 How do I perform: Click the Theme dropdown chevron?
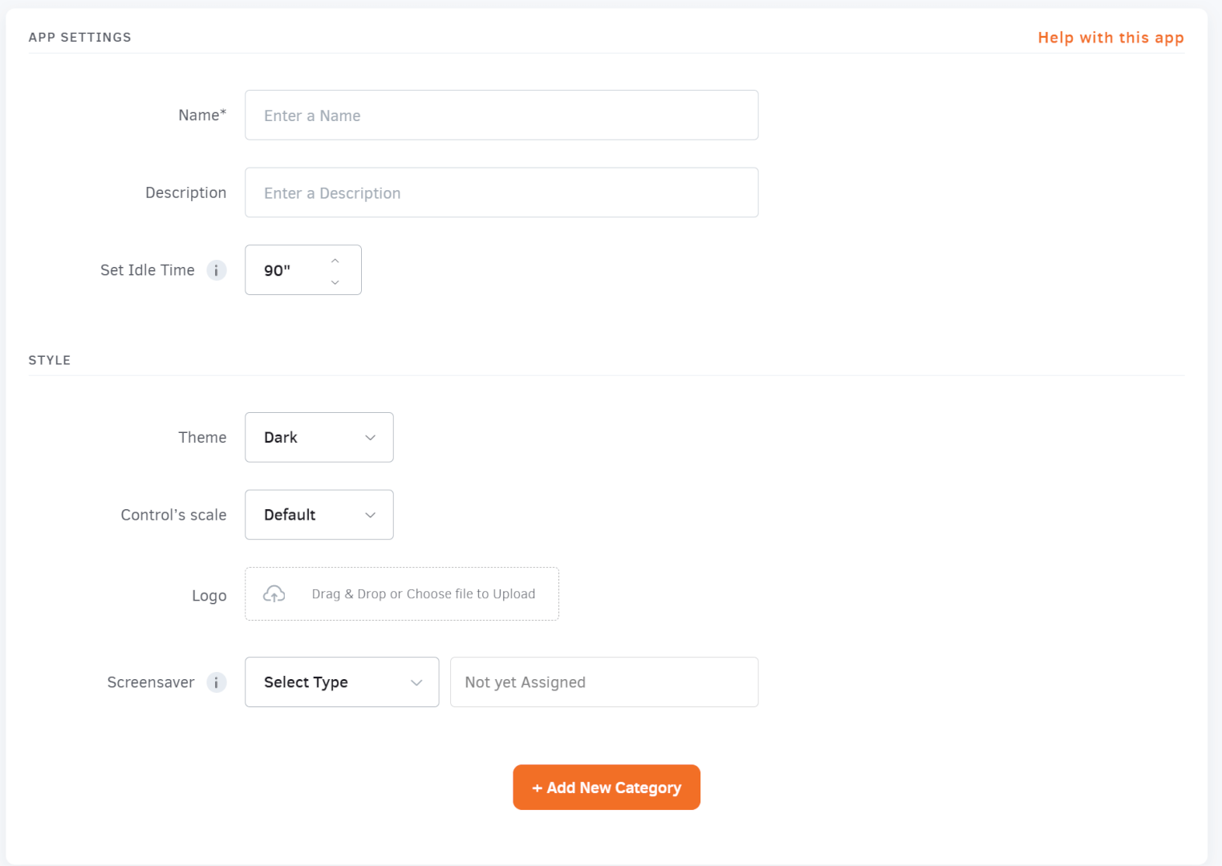[370, 438]
